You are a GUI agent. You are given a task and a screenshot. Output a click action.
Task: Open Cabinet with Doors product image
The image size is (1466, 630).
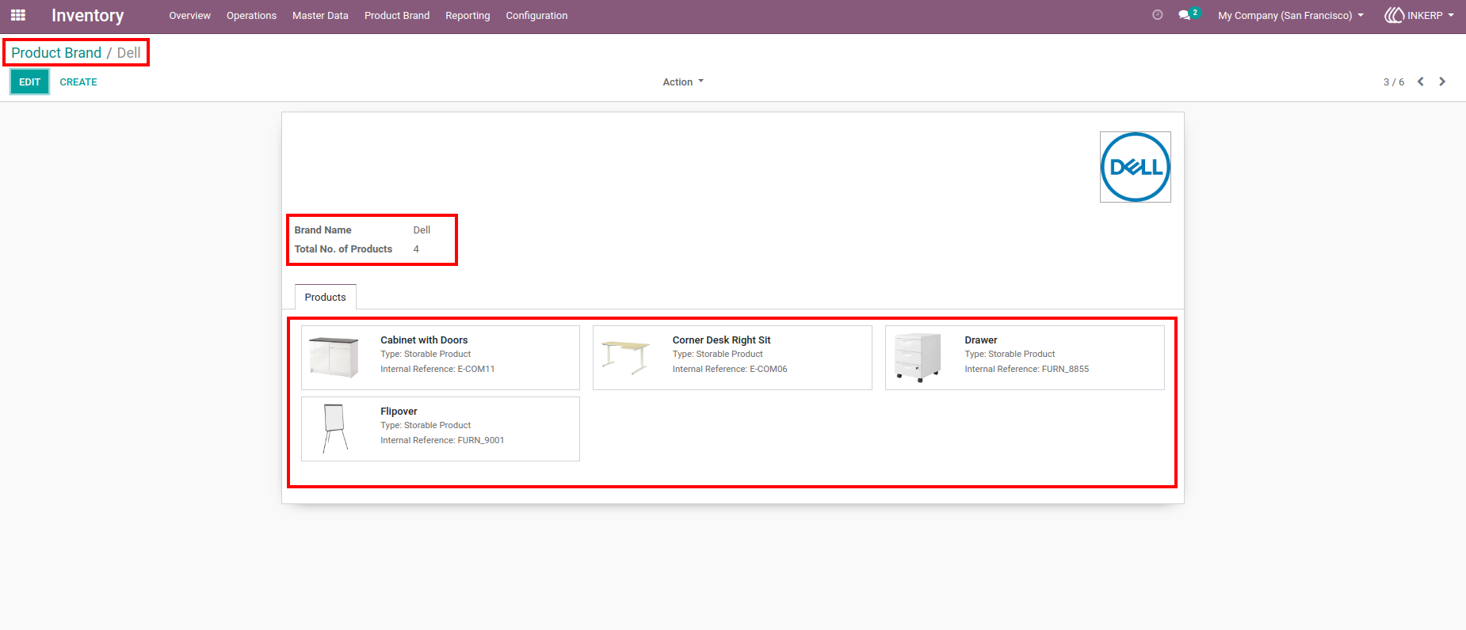[334, 357]
